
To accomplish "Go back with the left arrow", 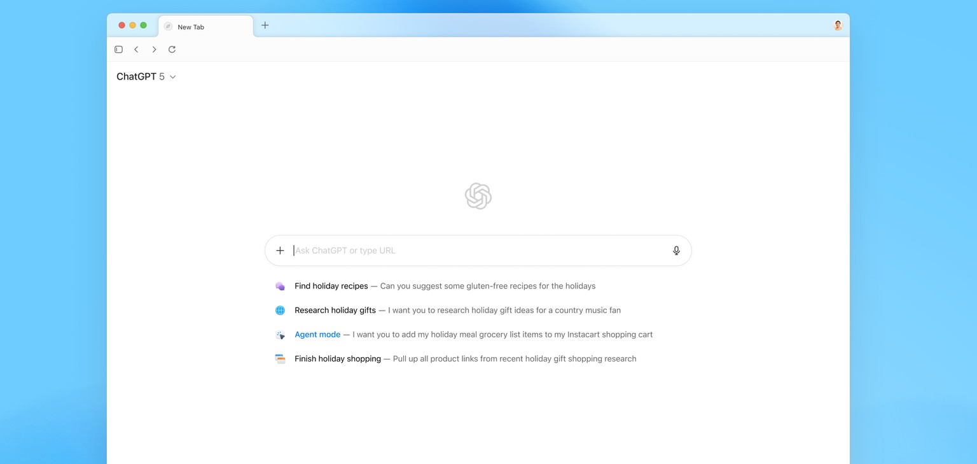I will coord(136,50).
